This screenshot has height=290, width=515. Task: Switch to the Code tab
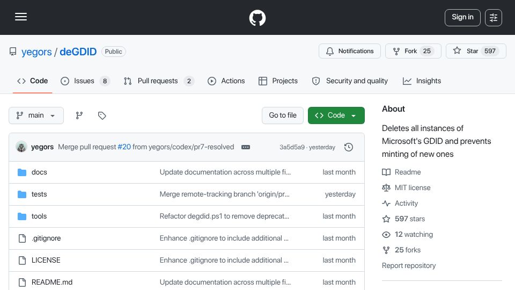click(x=33, y=81)
